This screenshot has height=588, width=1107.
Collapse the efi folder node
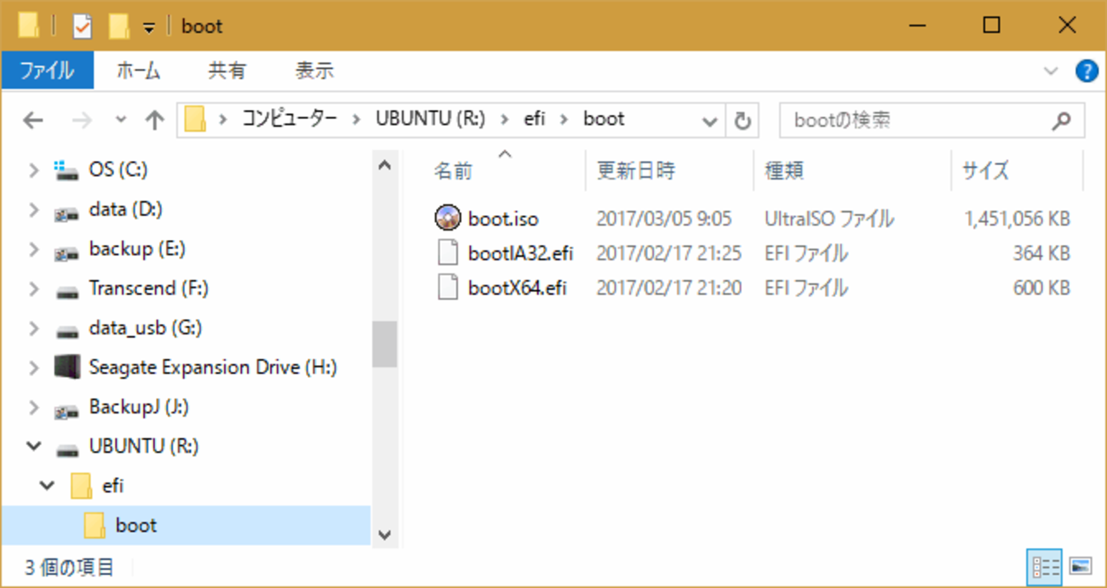[x=46, y=487]
